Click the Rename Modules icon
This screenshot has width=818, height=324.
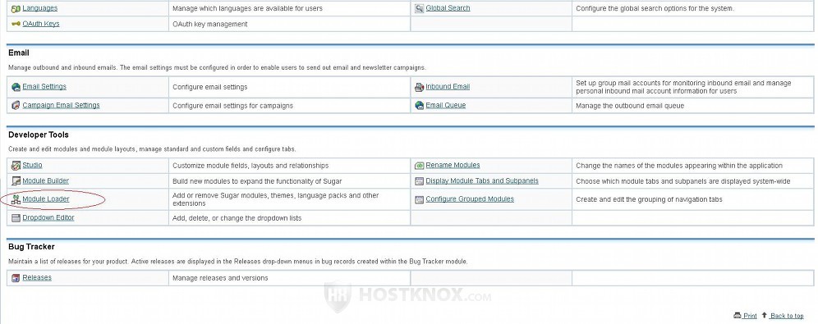420,166
